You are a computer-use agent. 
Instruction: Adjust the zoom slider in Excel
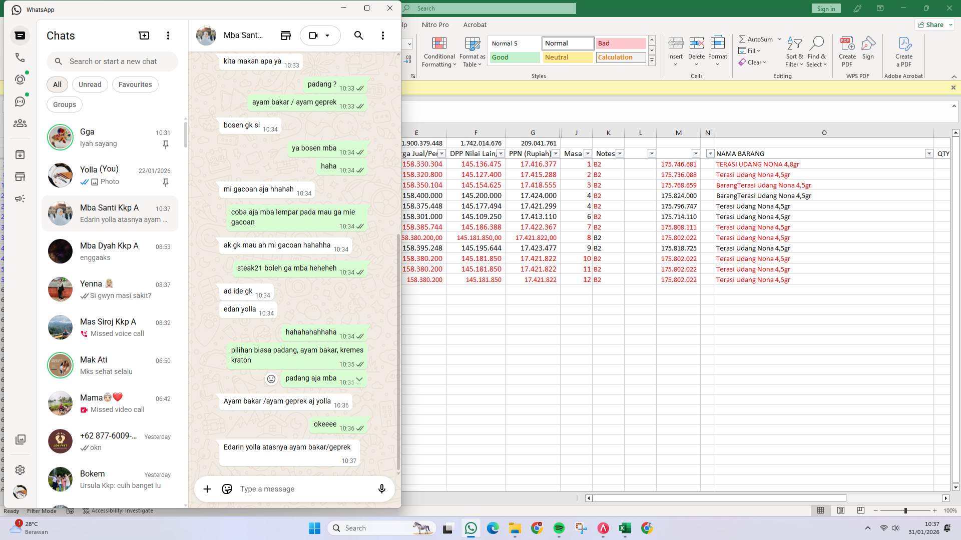905,511
